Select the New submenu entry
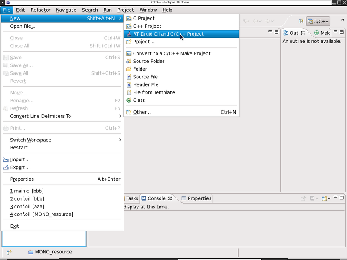Viewport: 347px width, 260px height. pyautogui.click(x=62, y=18)
